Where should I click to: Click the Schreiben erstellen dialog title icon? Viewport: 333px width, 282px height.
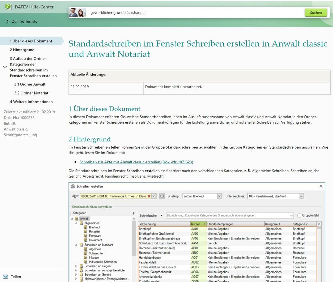pos(73,187)
